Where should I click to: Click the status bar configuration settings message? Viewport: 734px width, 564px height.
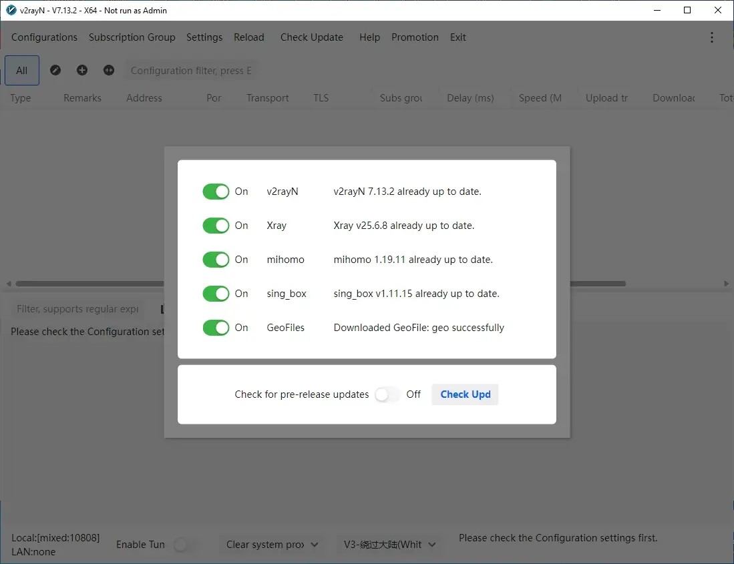point(558,538)
